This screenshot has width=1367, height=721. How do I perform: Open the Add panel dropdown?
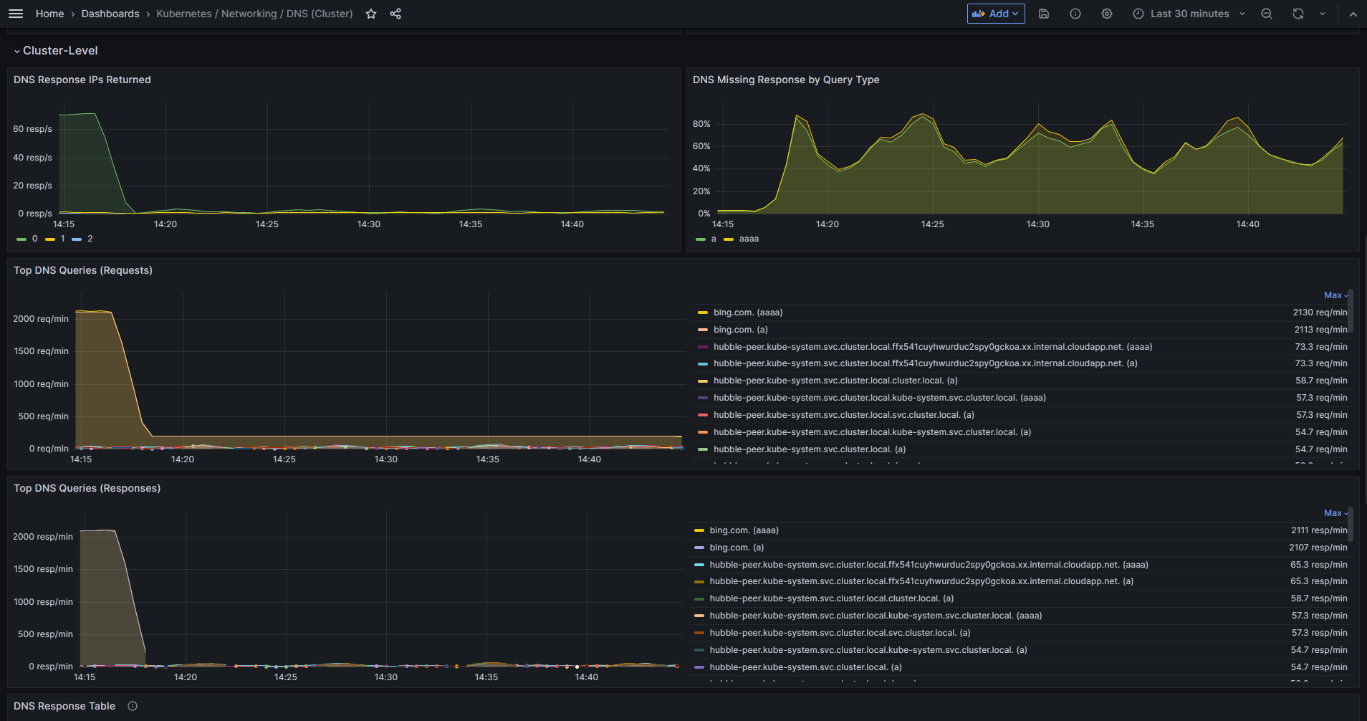pos(996,14)
